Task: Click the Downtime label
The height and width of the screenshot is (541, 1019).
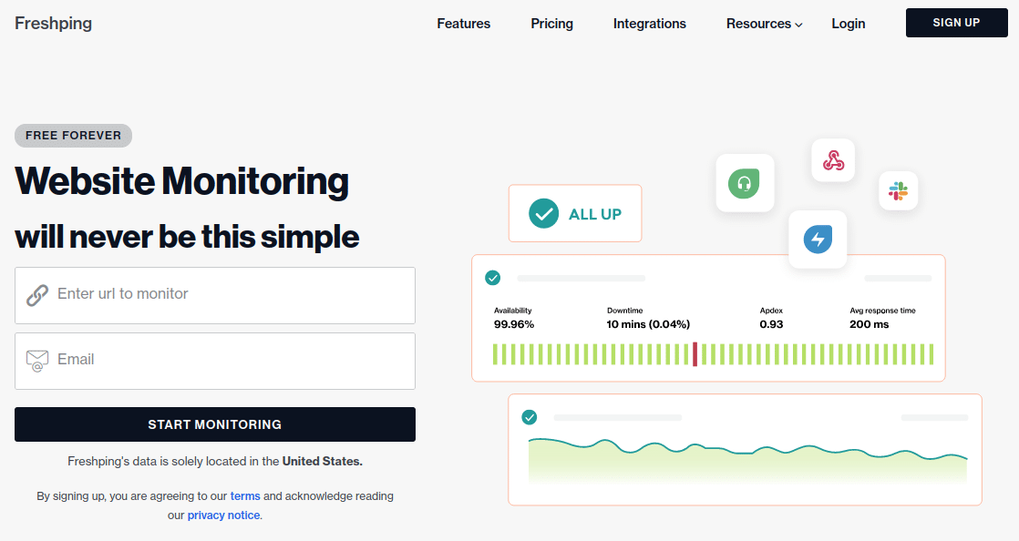Action: tap(624, 311)
